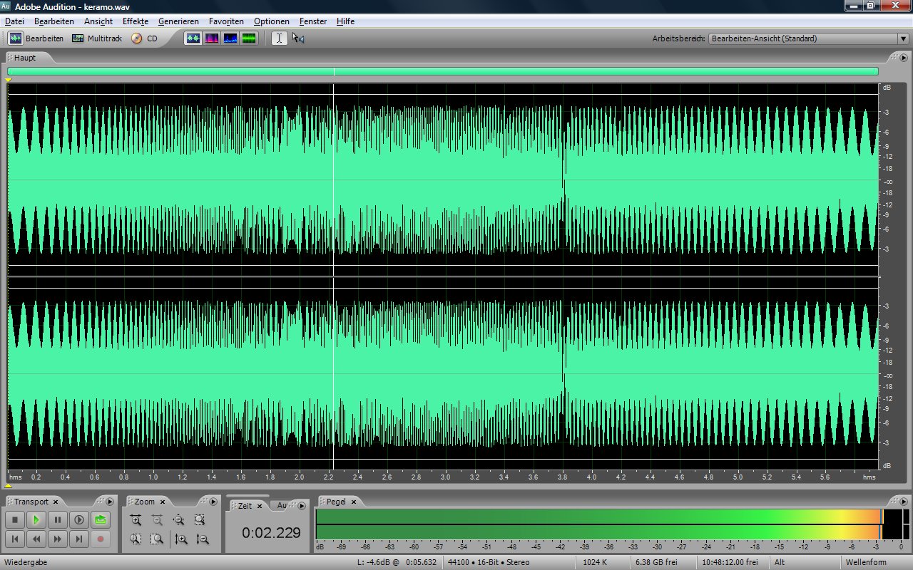This screenshot has width=913, height=570.
Task: Open the Transport panel options menu arrow
Action: tap(110, 502)
